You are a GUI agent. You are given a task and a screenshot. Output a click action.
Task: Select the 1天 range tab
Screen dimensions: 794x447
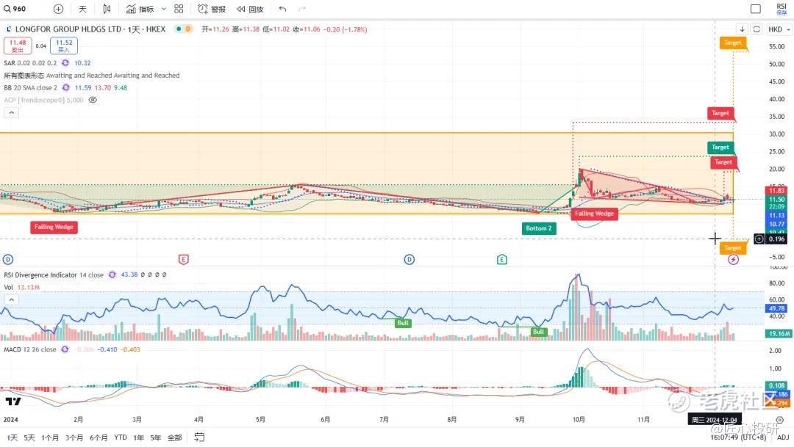point(12,437)
